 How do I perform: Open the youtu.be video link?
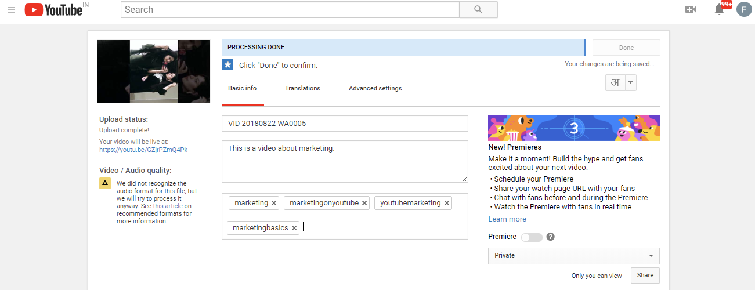pyautogui.click(x=143, y=150)
